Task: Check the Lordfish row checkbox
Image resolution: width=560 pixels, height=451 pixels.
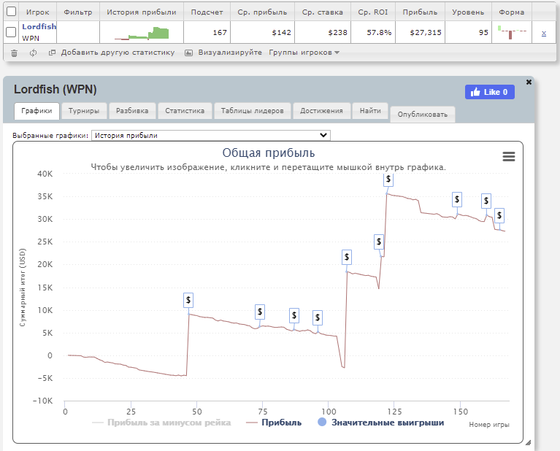Action: (11, 32)
